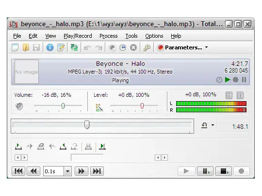
Task: Show file info with blue info icon
Action: [x=50, y=47]
